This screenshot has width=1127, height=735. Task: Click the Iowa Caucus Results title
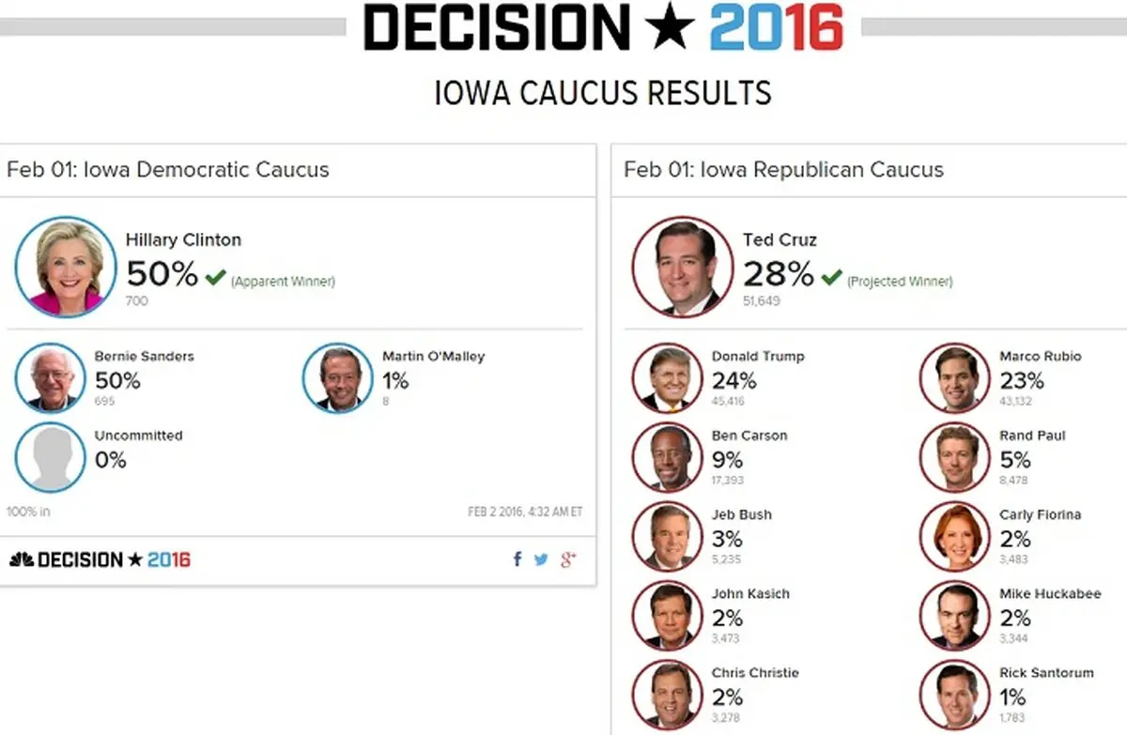pos(603,94)
